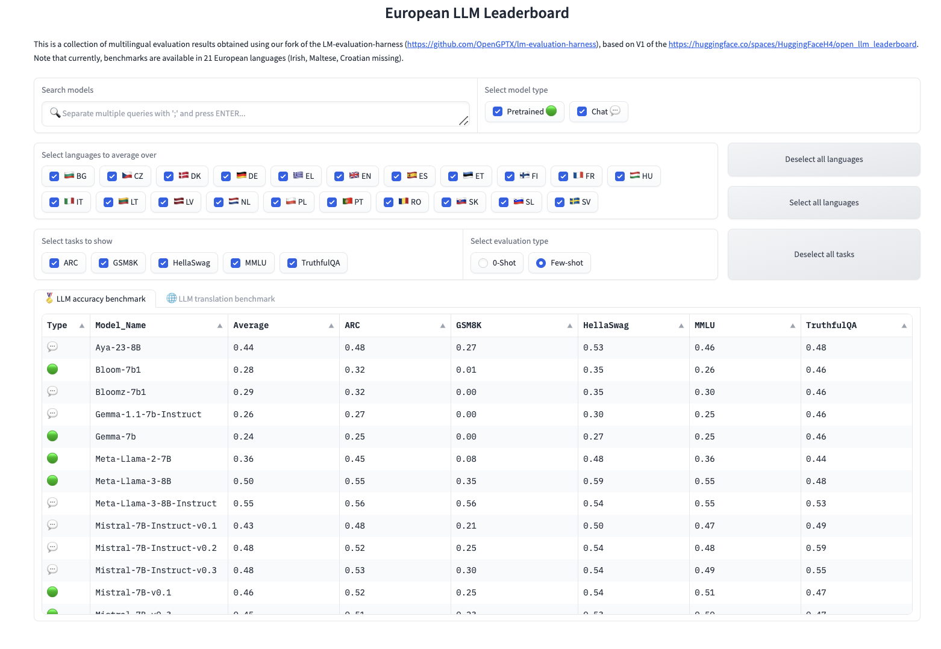This screenshot has width=941, height=649.
Task: Click the Polish flag icon next to PL
Action: coord(291,202)
